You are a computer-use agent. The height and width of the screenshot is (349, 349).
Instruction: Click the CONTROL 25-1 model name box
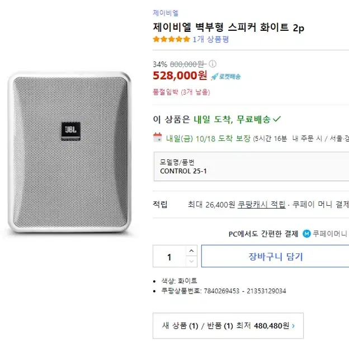coord(251,167)
